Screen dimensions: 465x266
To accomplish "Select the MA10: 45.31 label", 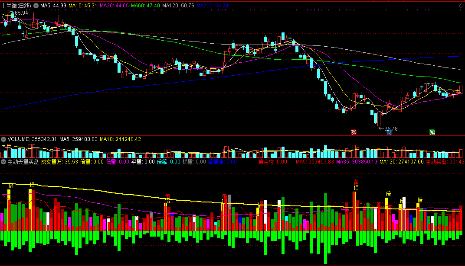I will 83,6.
